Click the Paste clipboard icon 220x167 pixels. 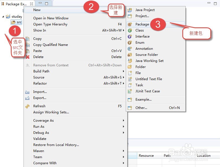coord(28,51)
